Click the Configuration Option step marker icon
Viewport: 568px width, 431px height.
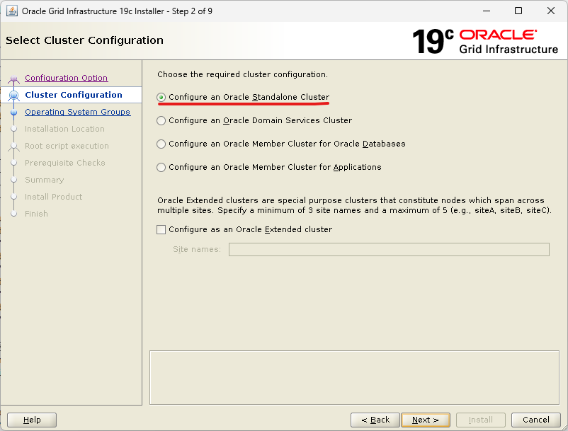tap(13, 79)
